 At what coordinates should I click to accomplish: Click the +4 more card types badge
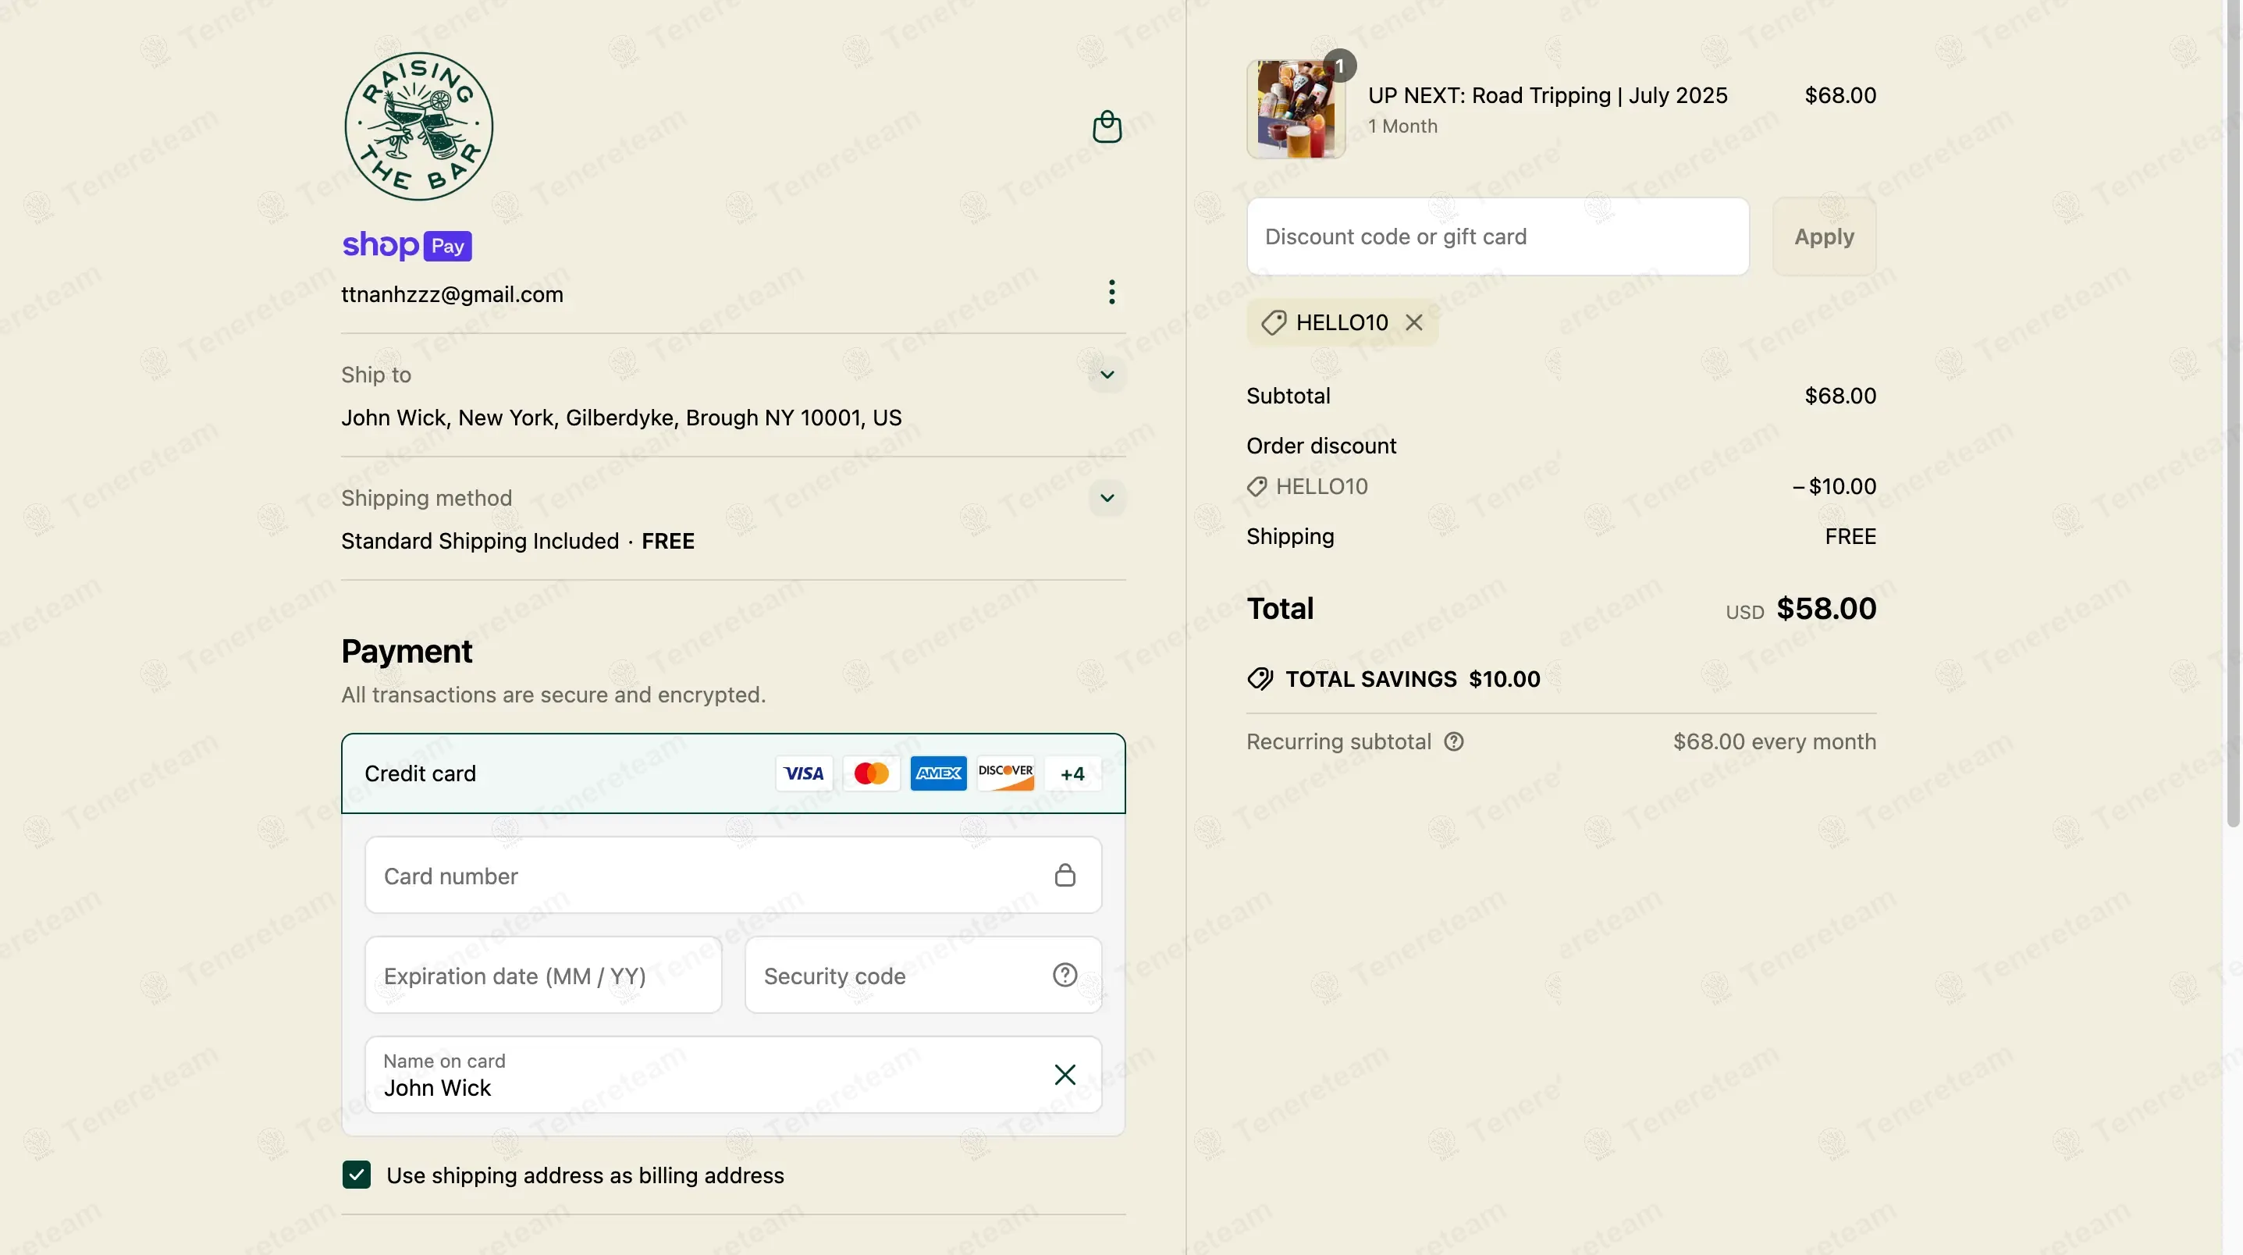1072,773
